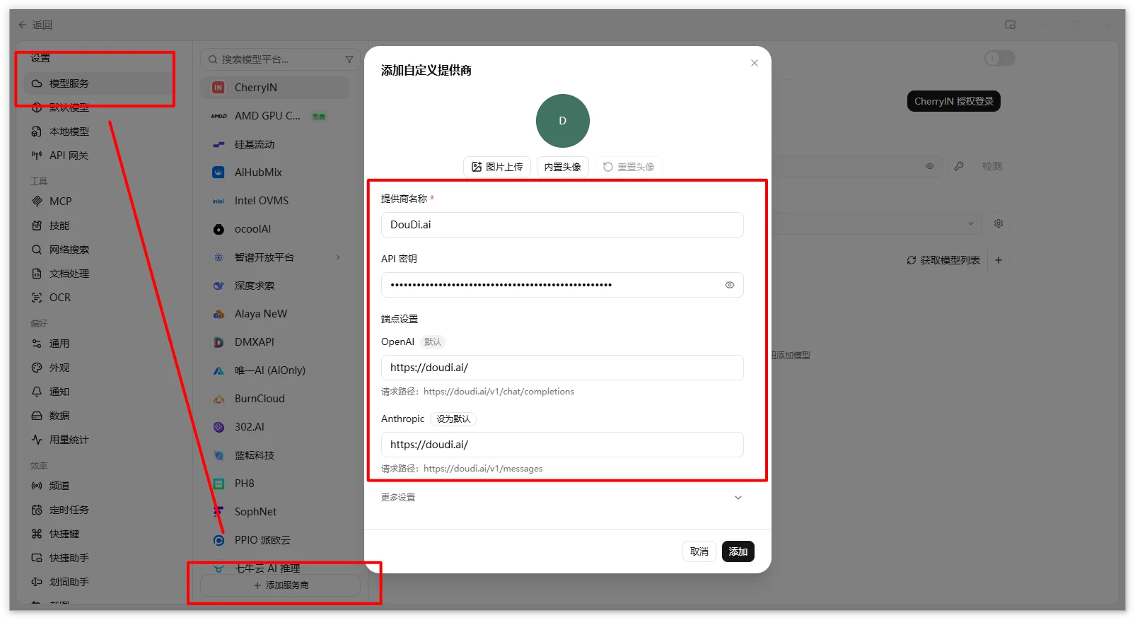Screen dimensions: 1135x620
Task: Click the CherryIN 授权登录 button
Action: (954, 101)
